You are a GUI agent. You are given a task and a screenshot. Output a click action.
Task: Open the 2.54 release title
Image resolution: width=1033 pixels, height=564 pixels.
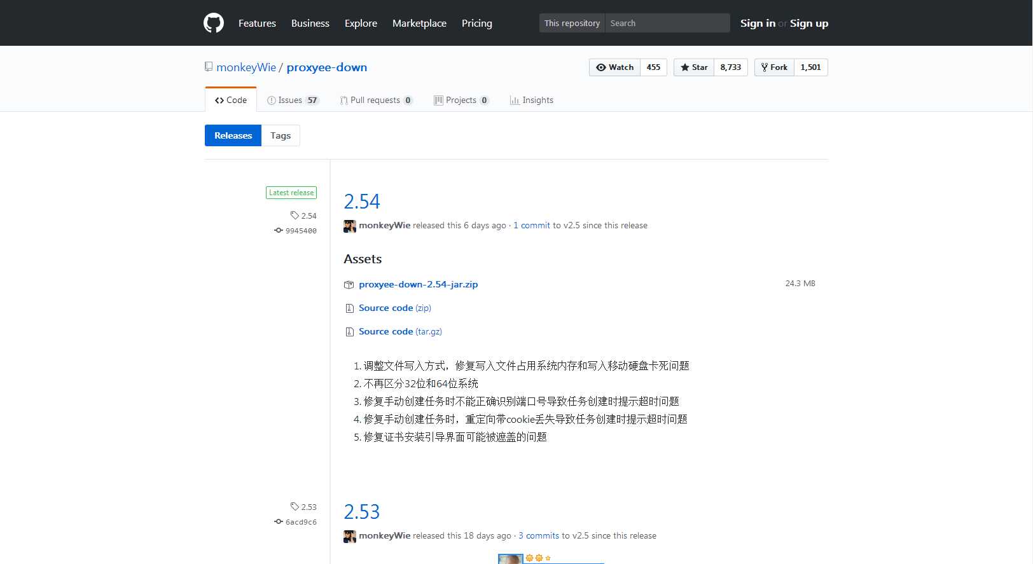(362, 201)
